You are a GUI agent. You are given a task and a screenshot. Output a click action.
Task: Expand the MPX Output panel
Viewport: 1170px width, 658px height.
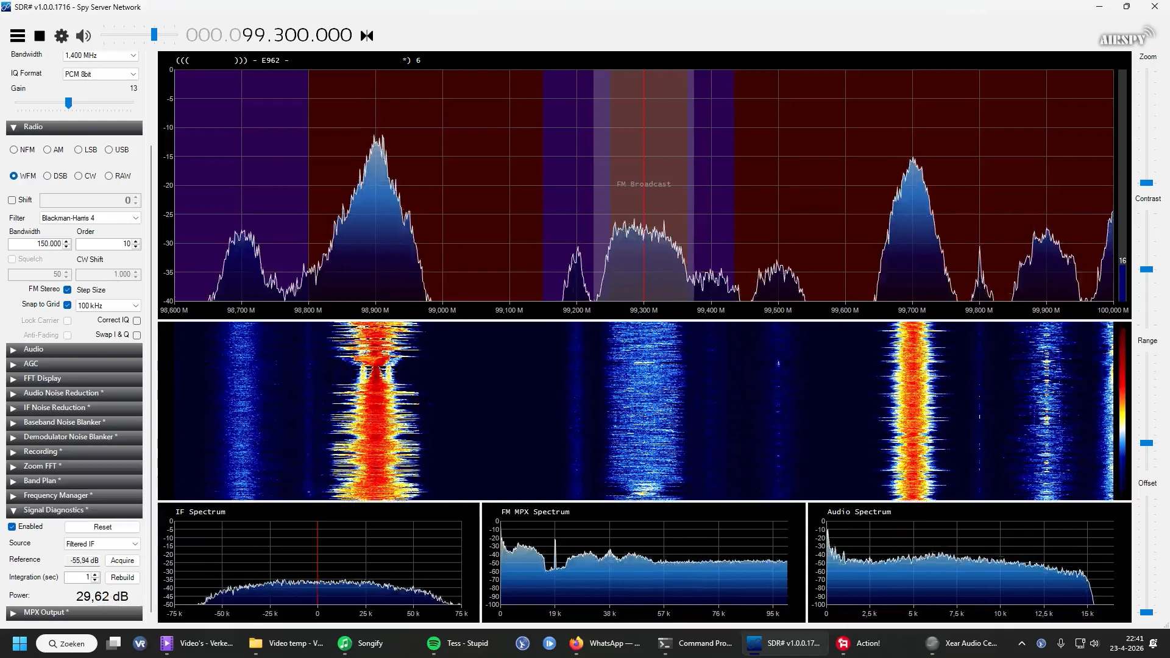pos(74,613)
